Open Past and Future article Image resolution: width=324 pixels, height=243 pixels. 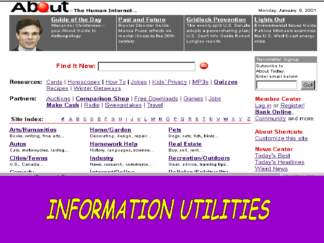(x=142, y=19)
